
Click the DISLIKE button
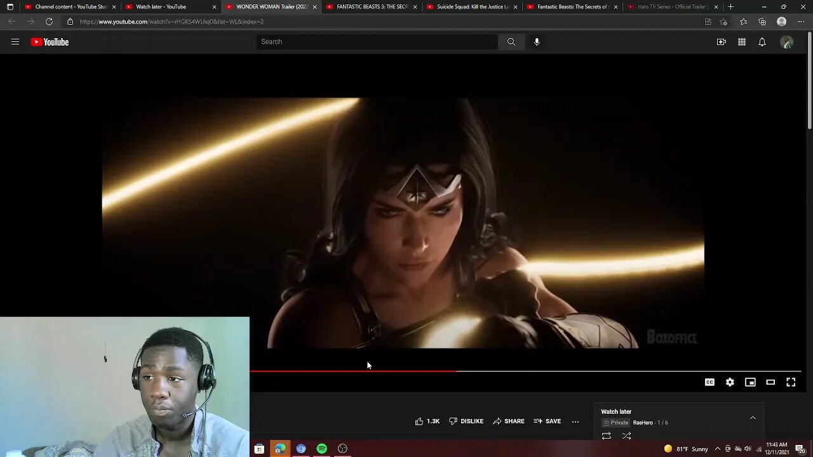click(x=466, y=421)
